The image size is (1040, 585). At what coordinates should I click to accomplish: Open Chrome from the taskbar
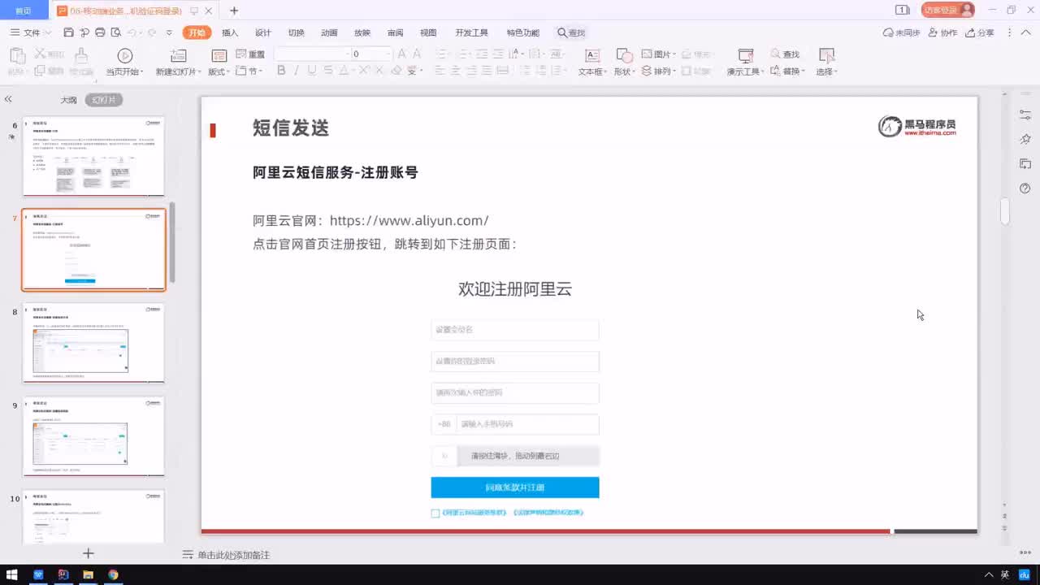pyautogui.click(x=113, y=574)
